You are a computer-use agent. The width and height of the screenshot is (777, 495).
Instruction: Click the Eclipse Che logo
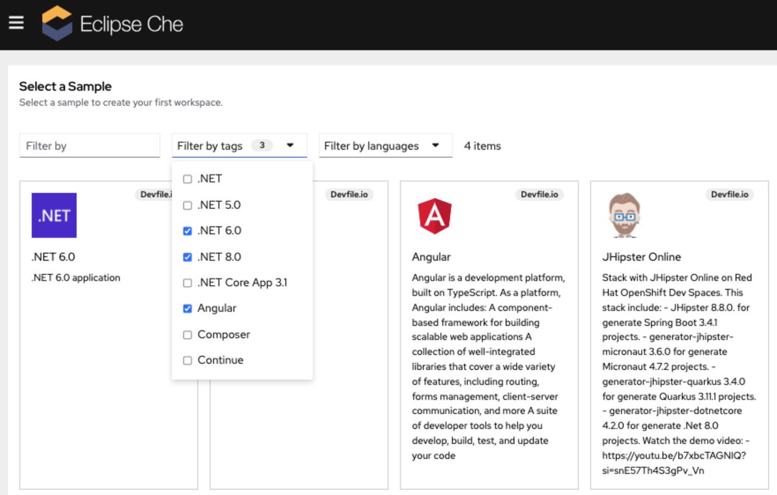[x=57, y=24]
